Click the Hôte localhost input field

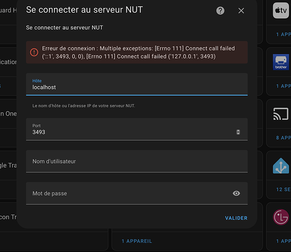click(137, 85)
